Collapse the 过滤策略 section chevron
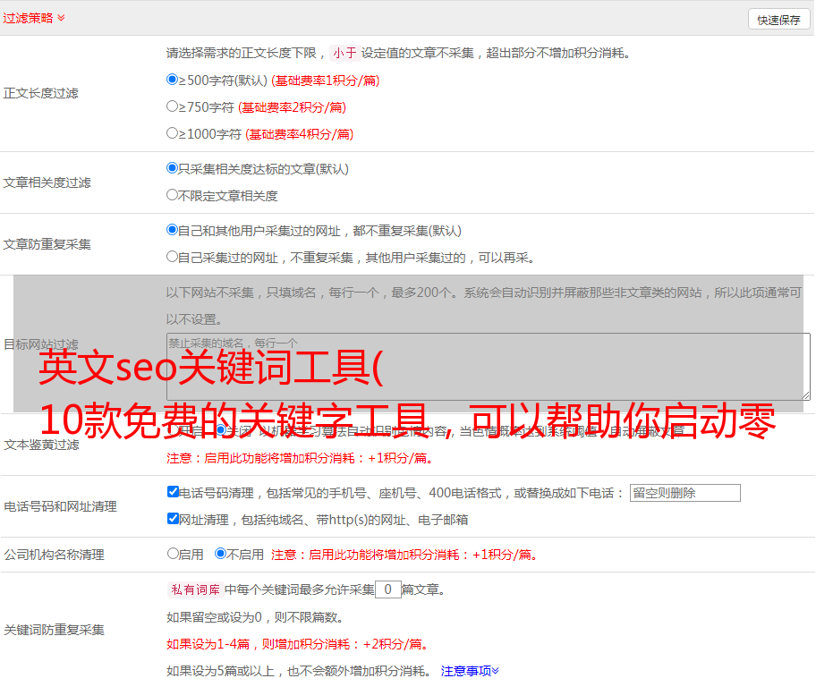The height and width of the screenshot is (687, 816). tap(61, 18)
